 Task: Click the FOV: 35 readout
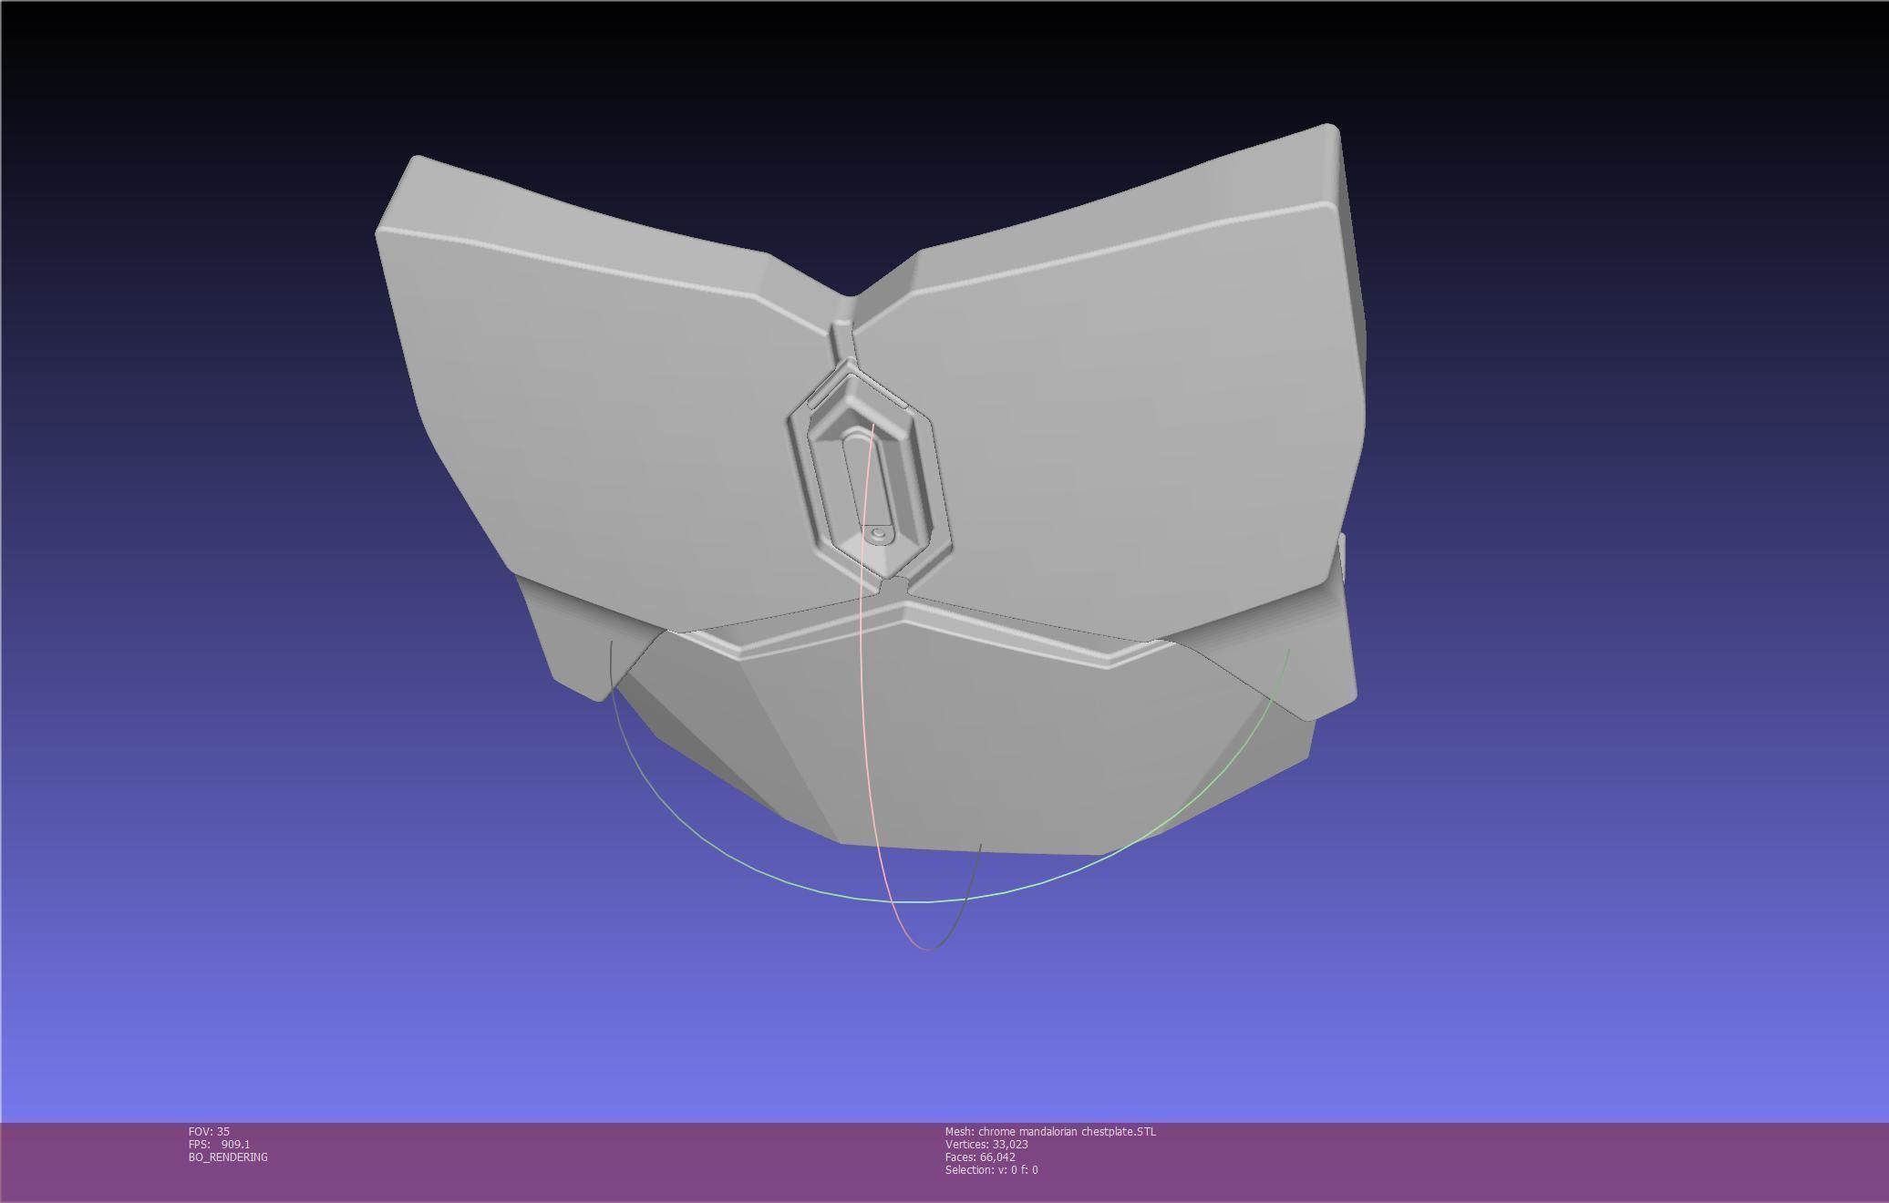[x=209, y=1132]
